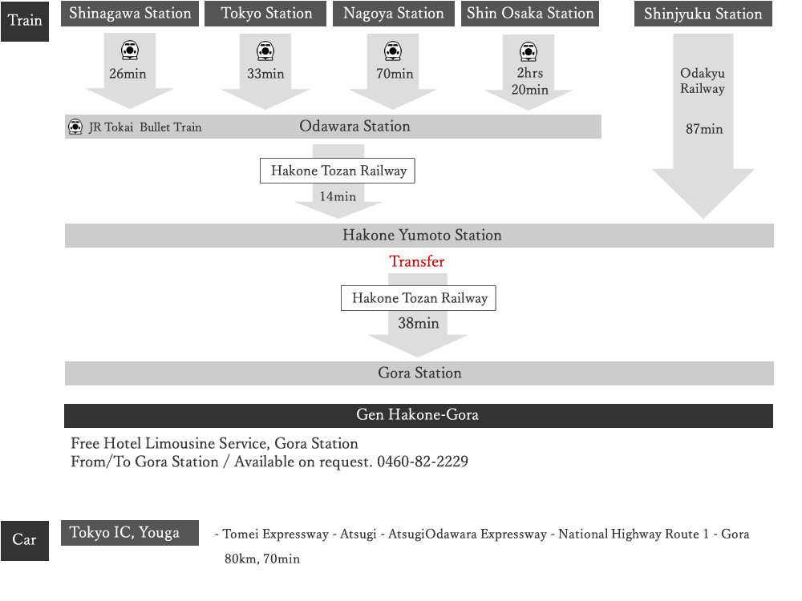
Task: Click the bullet train icon above 33min
Action: click(x=265, y=50)
